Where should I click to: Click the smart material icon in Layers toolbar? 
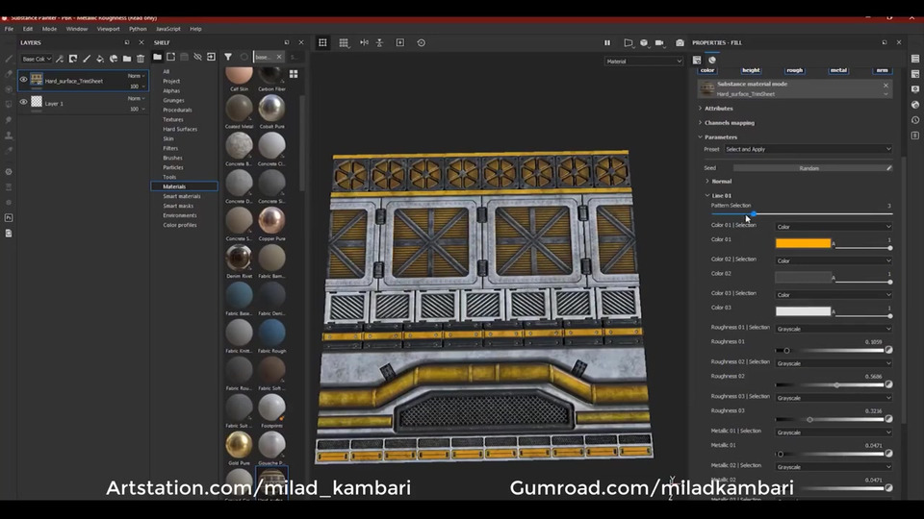[114, 59]
